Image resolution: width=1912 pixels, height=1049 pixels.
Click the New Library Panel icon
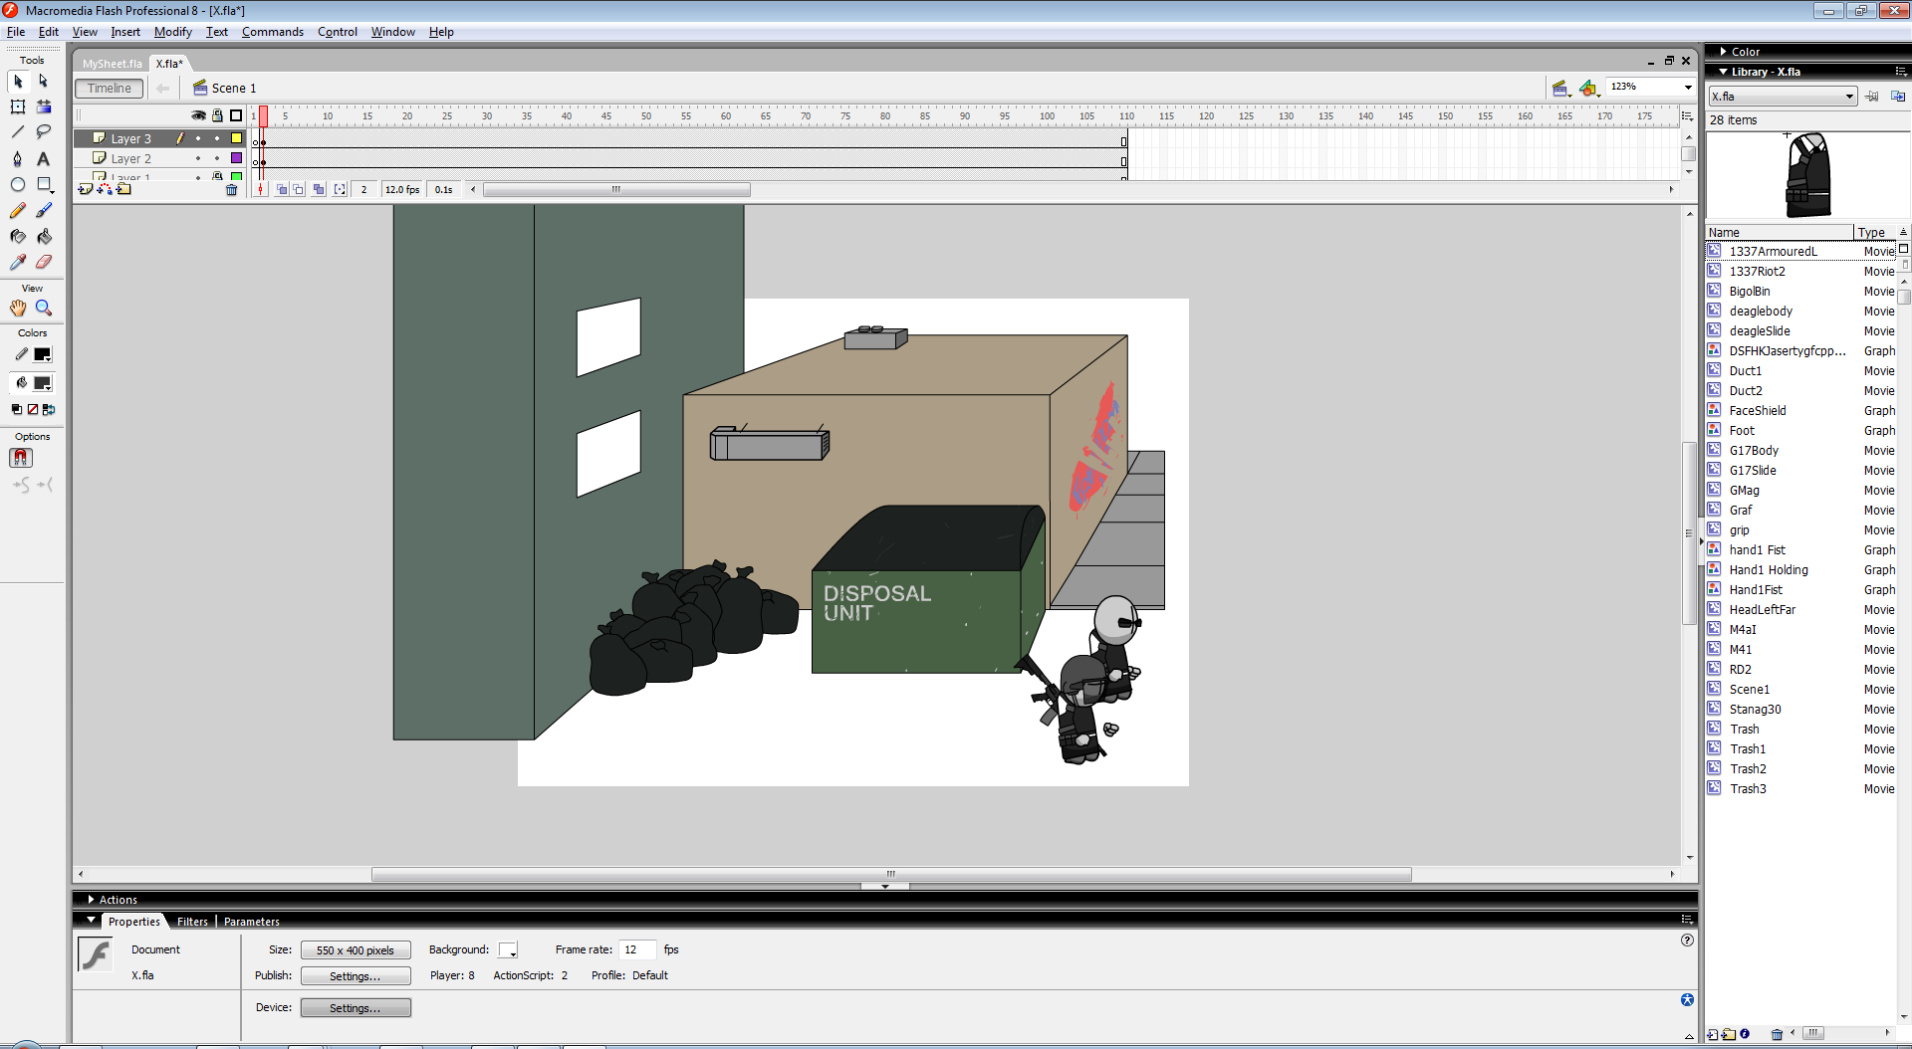(x=1898, y=97)
